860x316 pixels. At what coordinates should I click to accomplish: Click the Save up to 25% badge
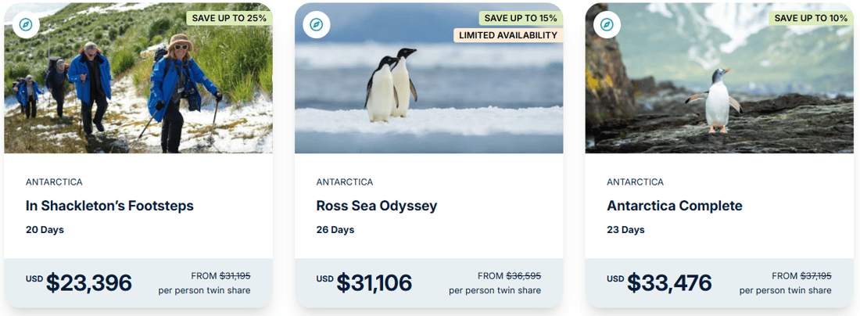click(x=228, y=18)
